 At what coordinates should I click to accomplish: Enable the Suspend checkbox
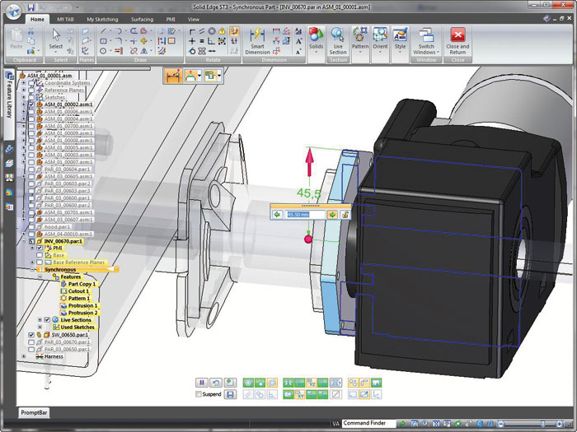pos(199,395)
